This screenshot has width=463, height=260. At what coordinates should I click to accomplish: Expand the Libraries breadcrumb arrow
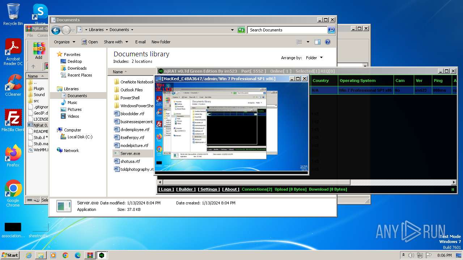106,30
